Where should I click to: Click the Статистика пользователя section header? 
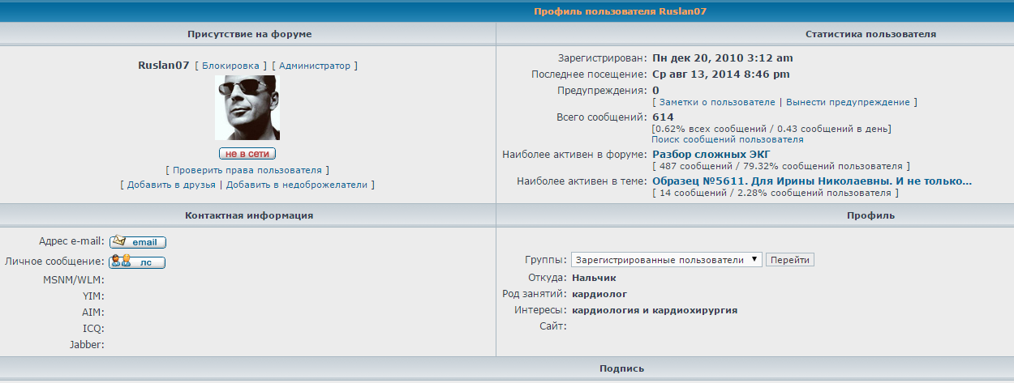pos(870,34)
